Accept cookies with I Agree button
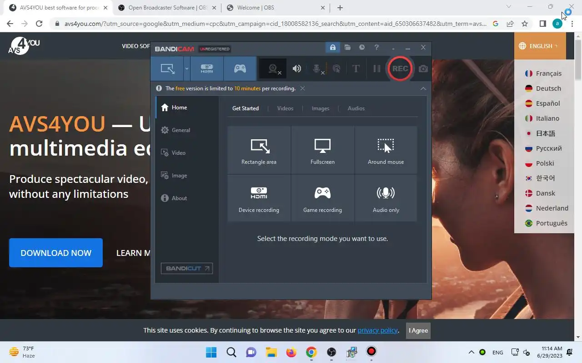This screenshot has height=363, width=582. click(x=418, y=330)
